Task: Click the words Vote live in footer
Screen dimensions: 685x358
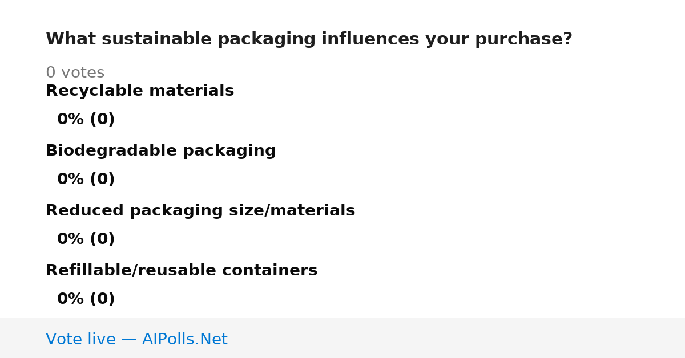Action: [80, 339]
